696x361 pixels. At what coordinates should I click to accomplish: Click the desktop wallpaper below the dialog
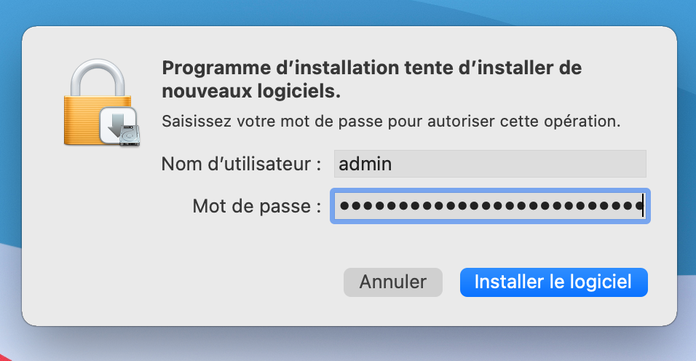coord(348,346)
